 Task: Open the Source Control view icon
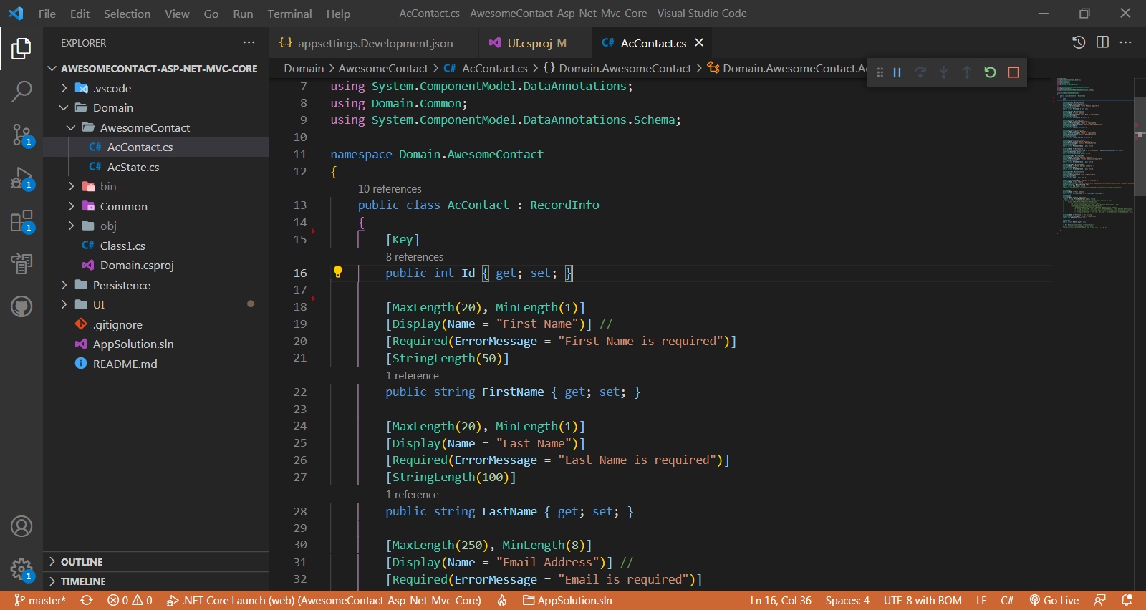point(21,135)
